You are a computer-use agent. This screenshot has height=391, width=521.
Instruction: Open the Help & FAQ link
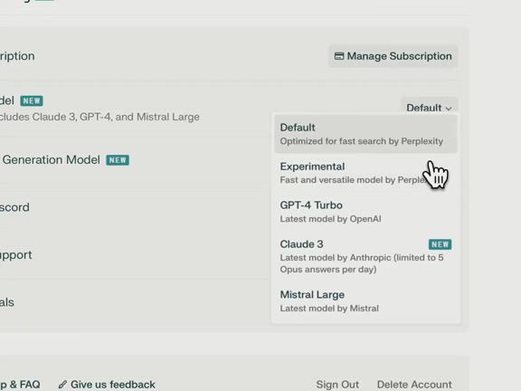[20, 385]
